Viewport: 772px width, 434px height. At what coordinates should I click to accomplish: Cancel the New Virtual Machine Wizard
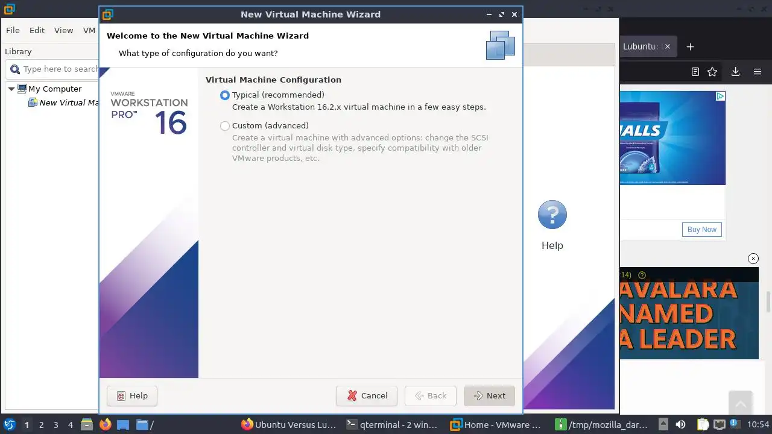pos(367,396)
